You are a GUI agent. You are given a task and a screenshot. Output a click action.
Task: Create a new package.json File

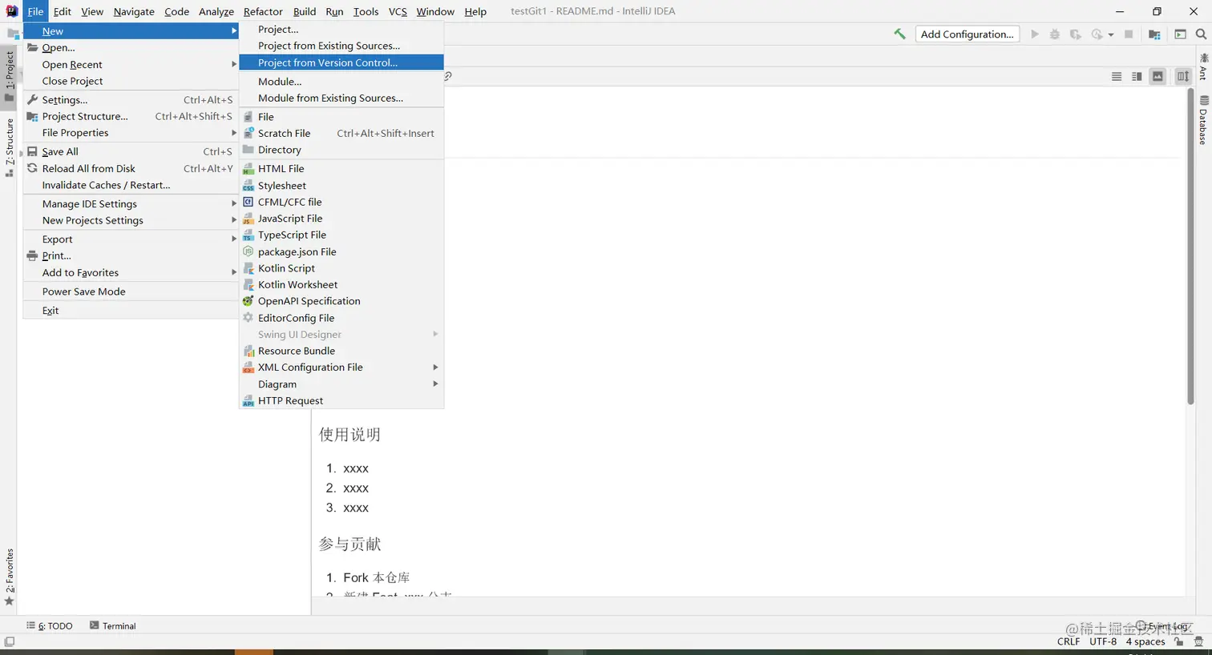pos(341,251)
